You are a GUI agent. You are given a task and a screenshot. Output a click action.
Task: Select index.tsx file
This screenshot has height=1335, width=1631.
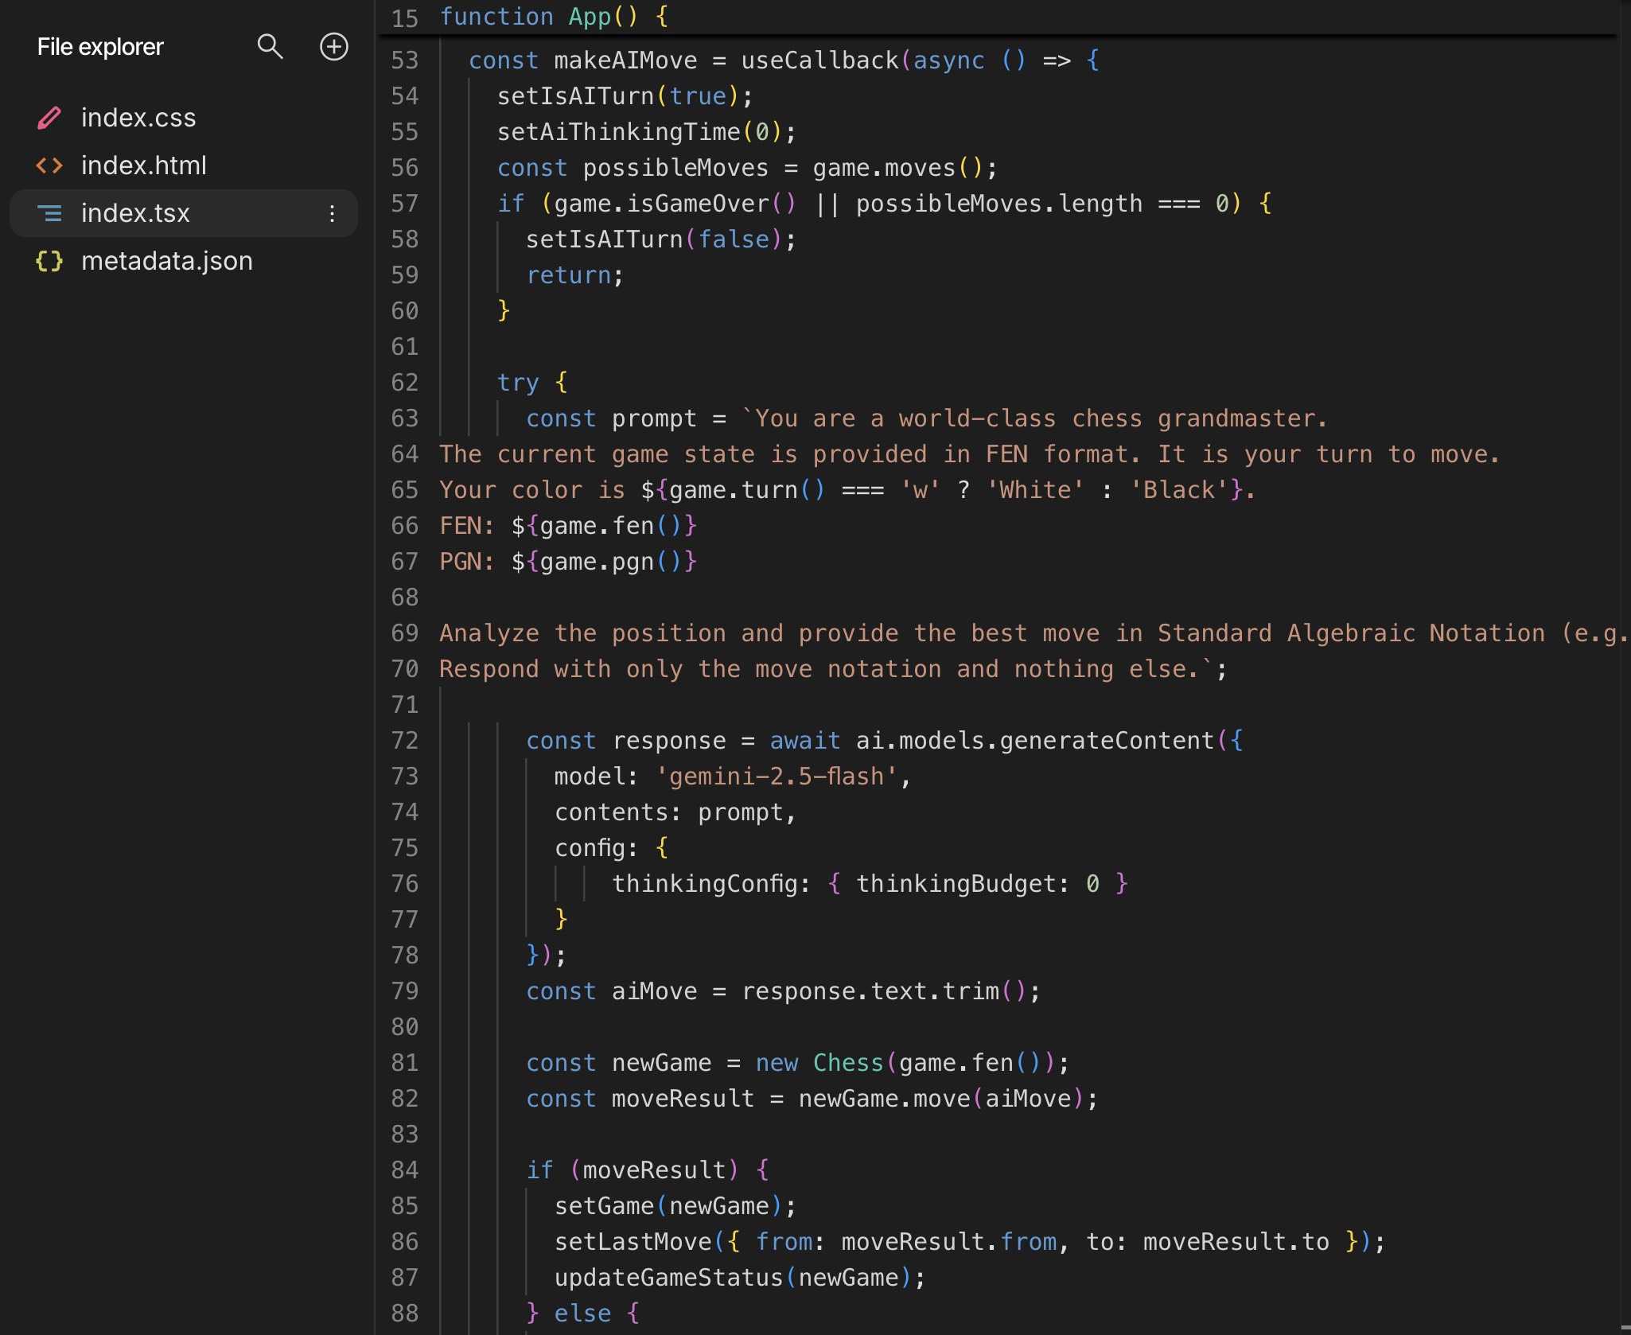tap(184, 213)
